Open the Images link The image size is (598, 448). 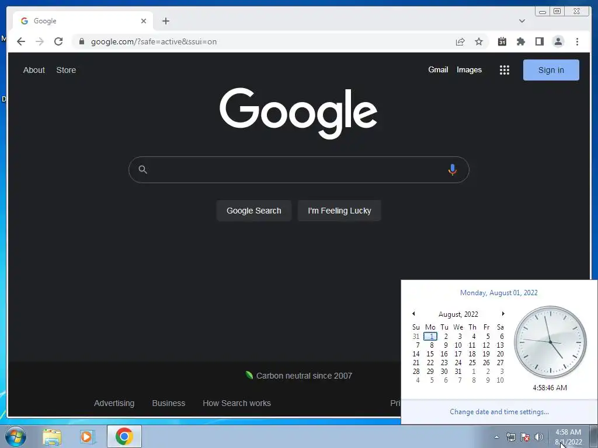469,70
